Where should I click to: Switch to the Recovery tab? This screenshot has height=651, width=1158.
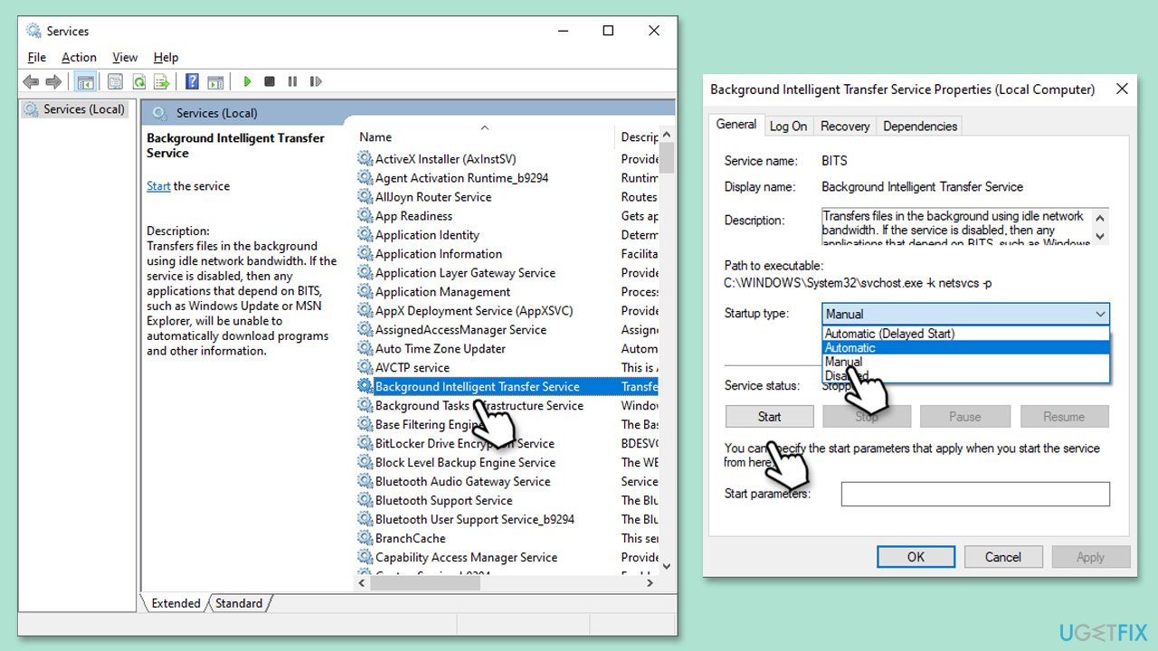click(x=845, y=127)
